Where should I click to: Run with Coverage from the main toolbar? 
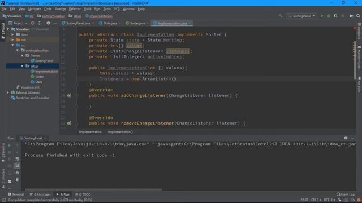point(335,16)
